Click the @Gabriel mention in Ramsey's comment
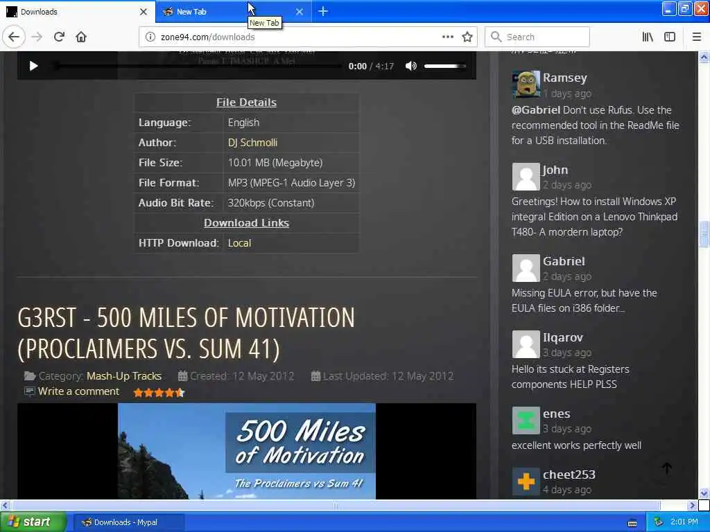The height and width of the screenshot is (532, 710). point(536,110)
